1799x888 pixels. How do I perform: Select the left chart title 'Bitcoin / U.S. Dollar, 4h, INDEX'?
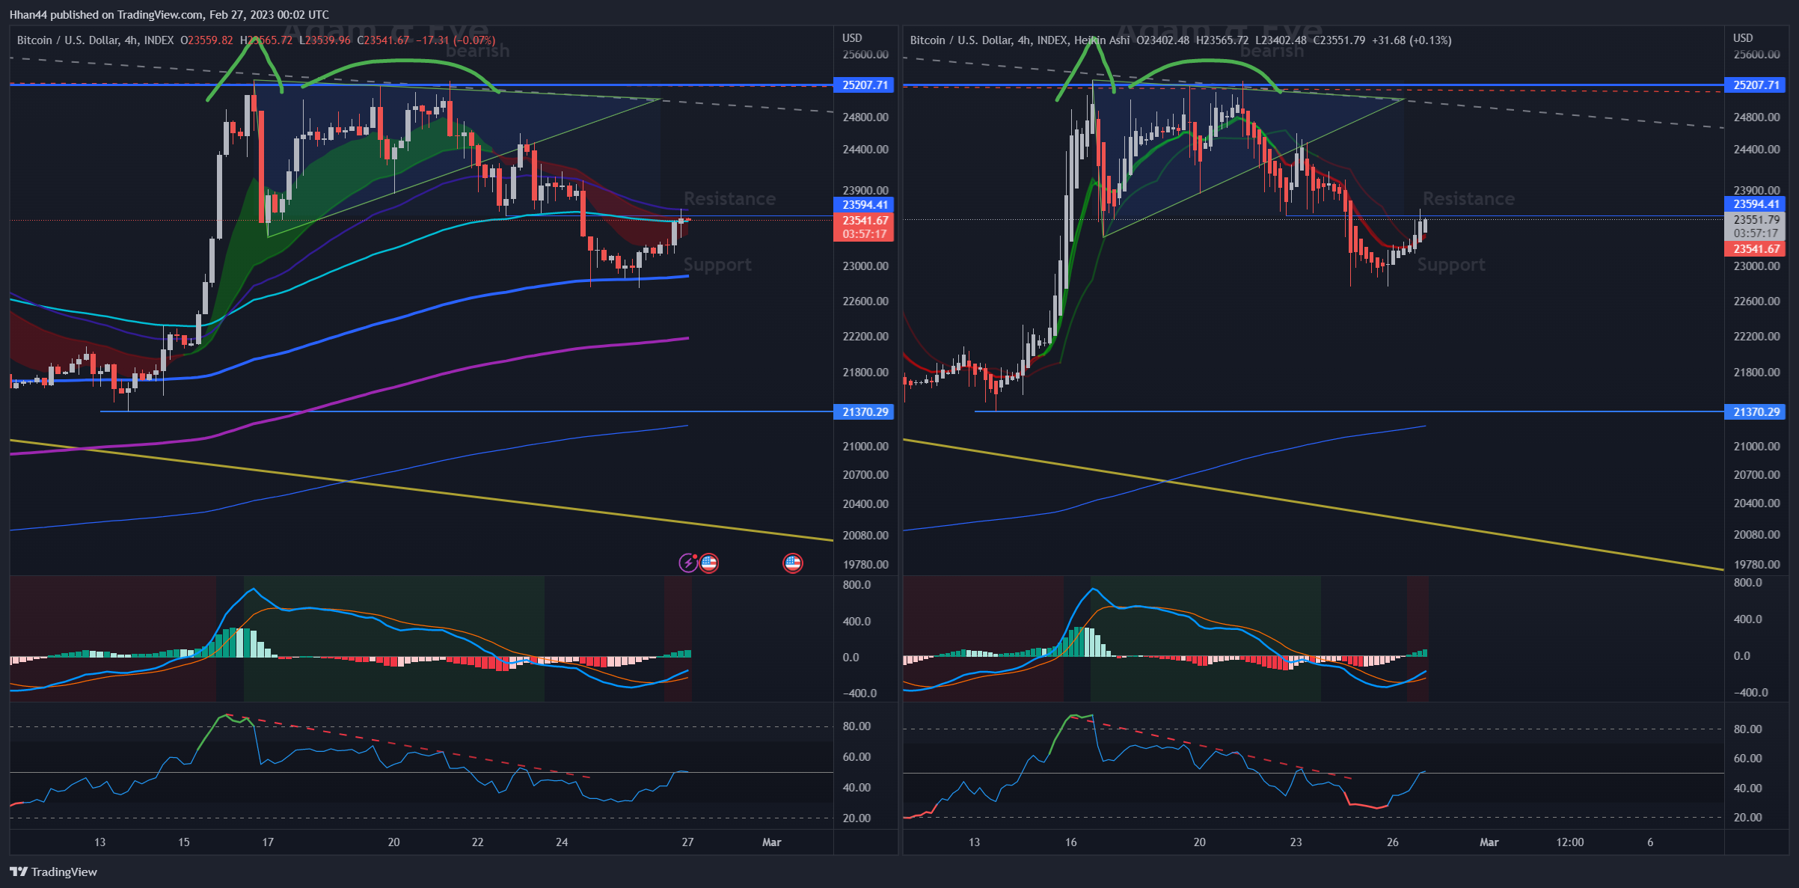point(96,40)
